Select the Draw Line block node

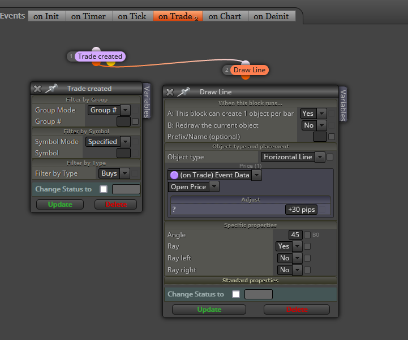click(250, 70)
